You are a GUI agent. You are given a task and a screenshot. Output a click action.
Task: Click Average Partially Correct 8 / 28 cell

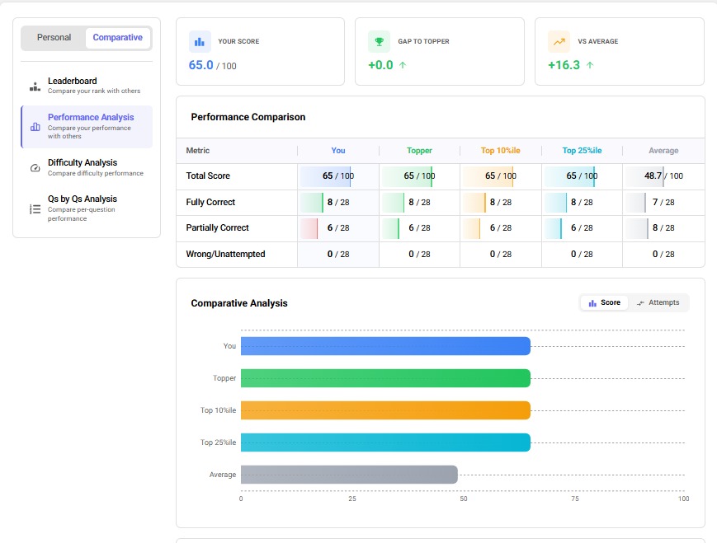pos(663,228)
